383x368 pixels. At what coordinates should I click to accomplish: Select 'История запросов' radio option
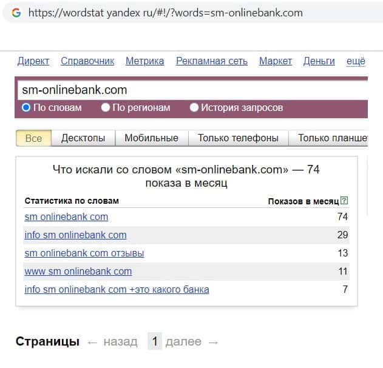click(194, 108)
